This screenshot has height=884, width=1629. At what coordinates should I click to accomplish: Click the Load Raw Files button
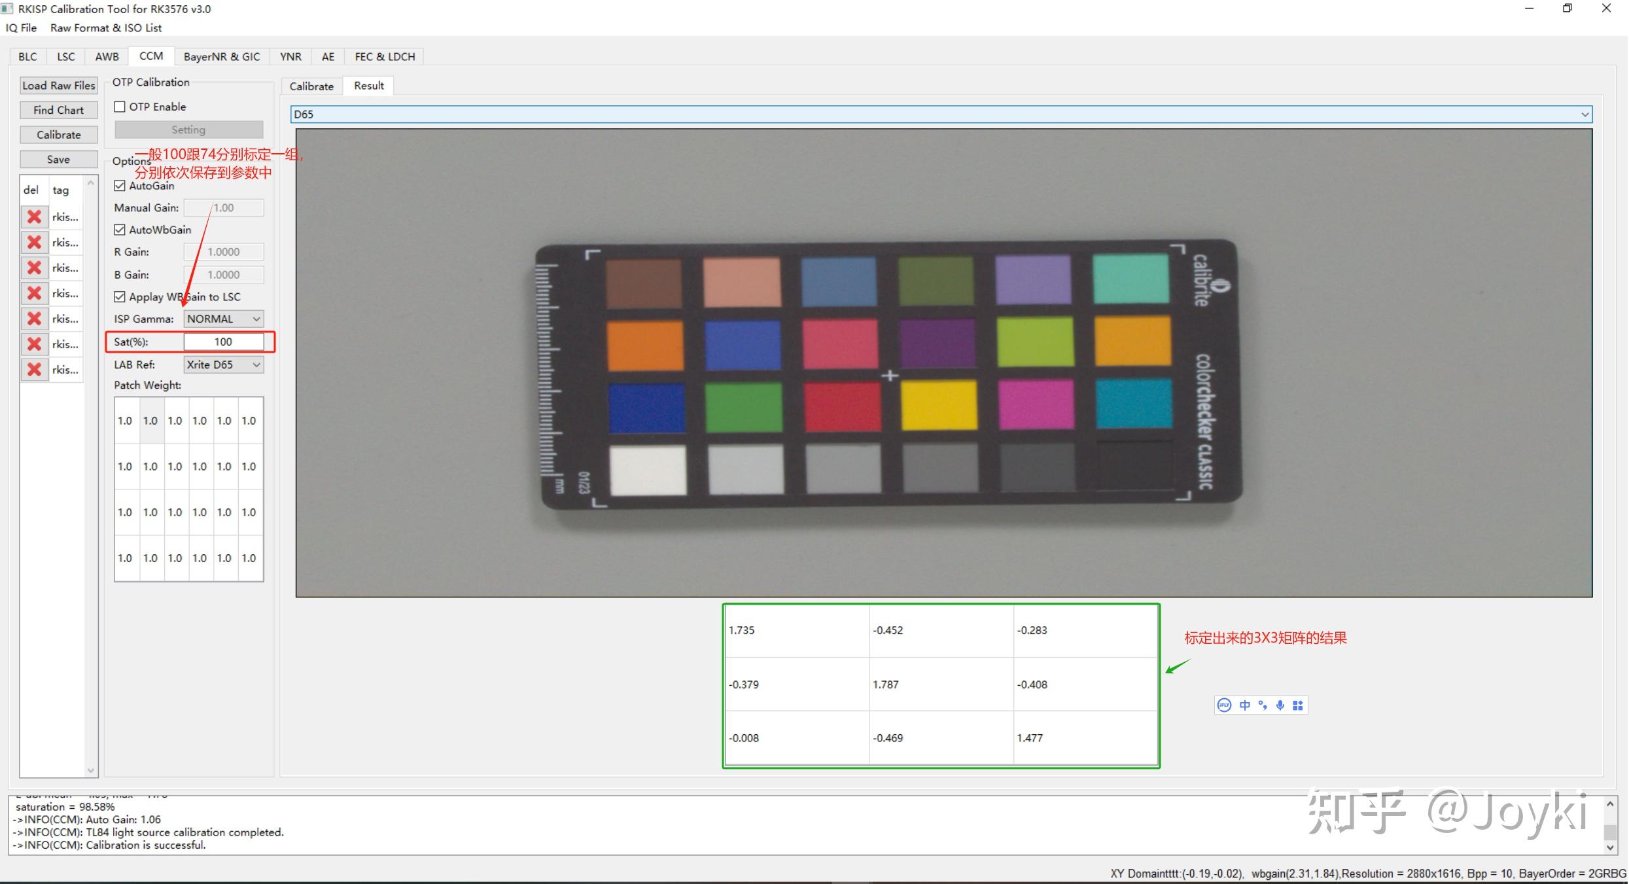pyautogui.click(x=59, y=85)
